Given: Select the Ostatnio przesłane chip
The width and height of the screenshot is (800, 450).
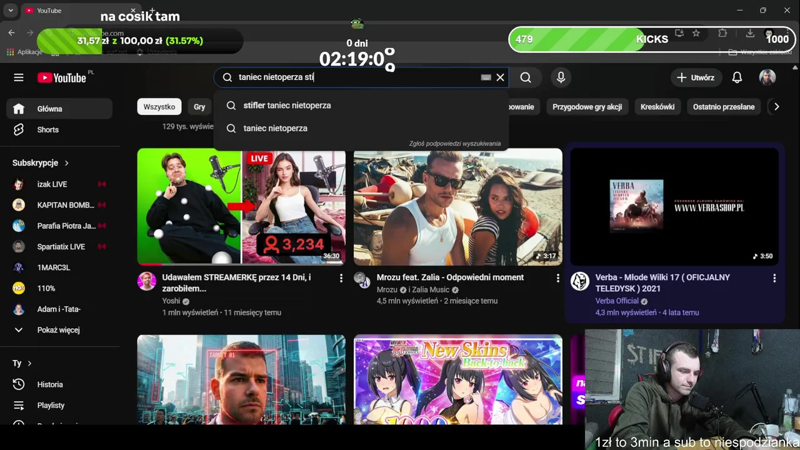Looking at the screenshot, I should pyautogui.click(x=724, y=107).
